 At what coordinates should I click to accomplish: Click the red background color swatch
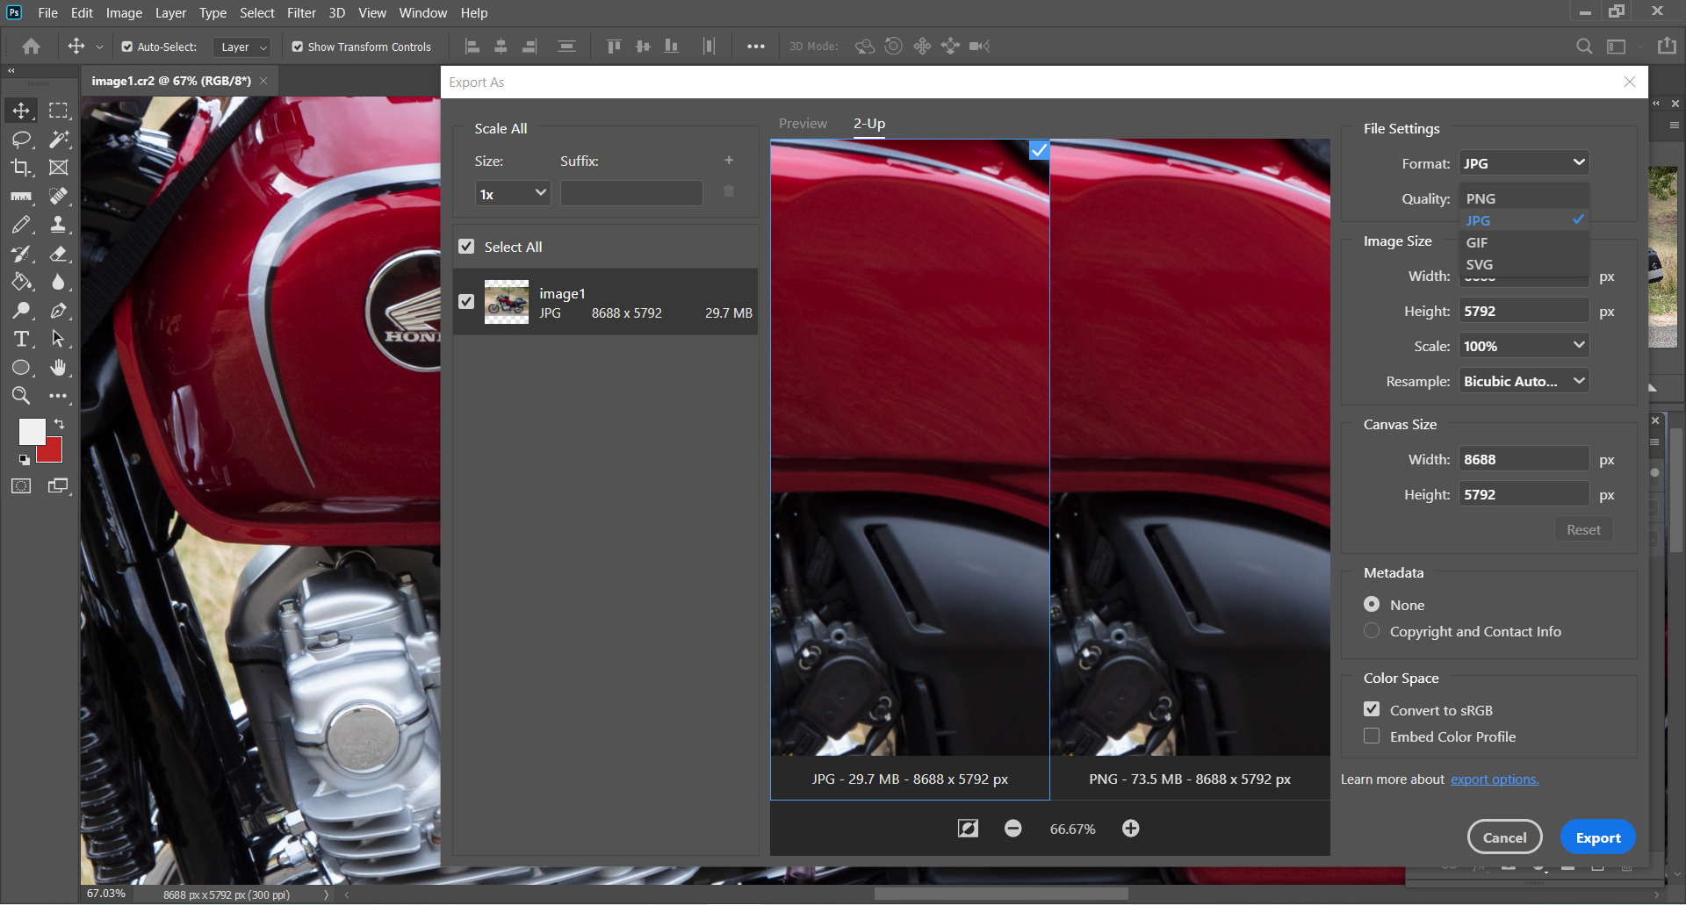pos(53,453)
